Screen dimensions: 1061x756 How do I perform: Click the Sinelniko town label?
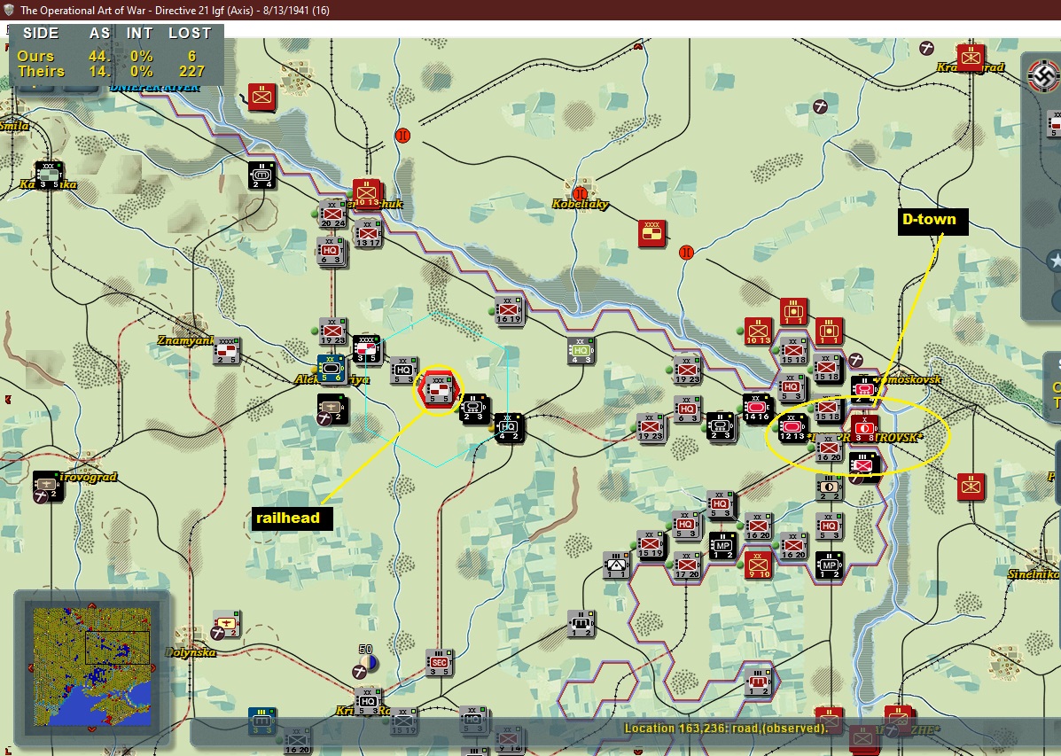[1034, 574]
